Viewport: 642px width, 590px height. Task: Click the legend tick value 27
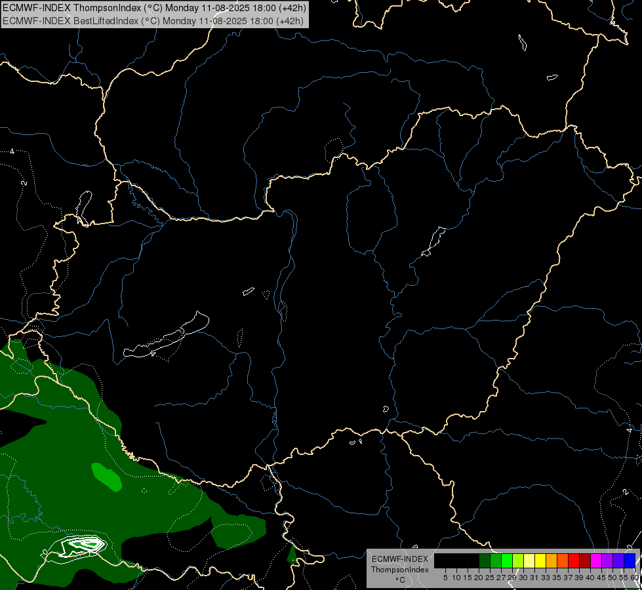pos(501,578)
